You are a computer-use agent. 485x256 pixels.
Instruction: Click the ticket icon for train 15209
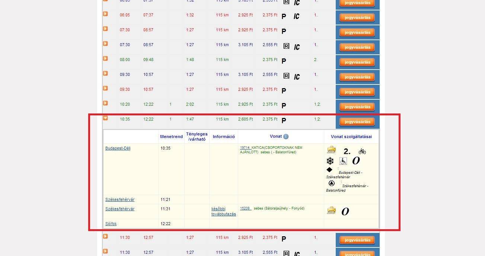[x=331, y=211]
